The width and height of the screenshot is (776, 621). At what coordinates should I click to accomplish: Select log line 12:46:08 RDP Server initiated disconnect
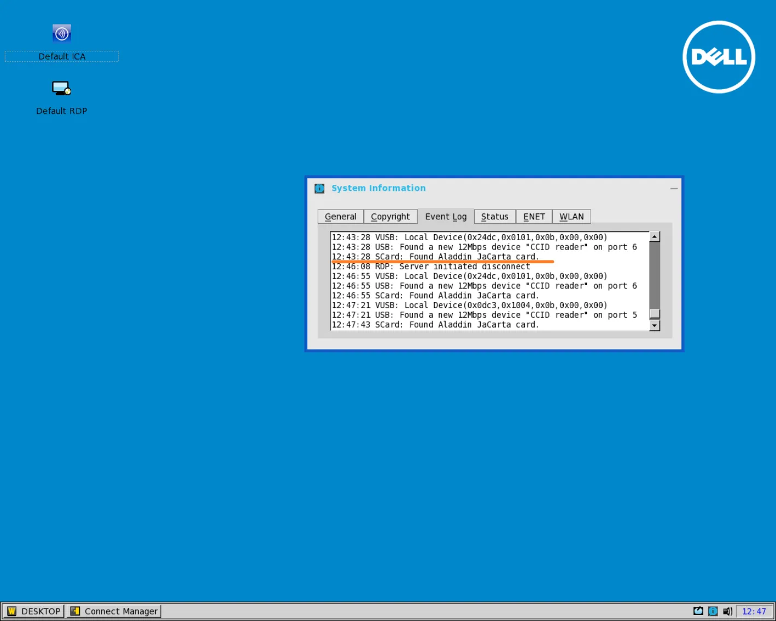(431, 266)
